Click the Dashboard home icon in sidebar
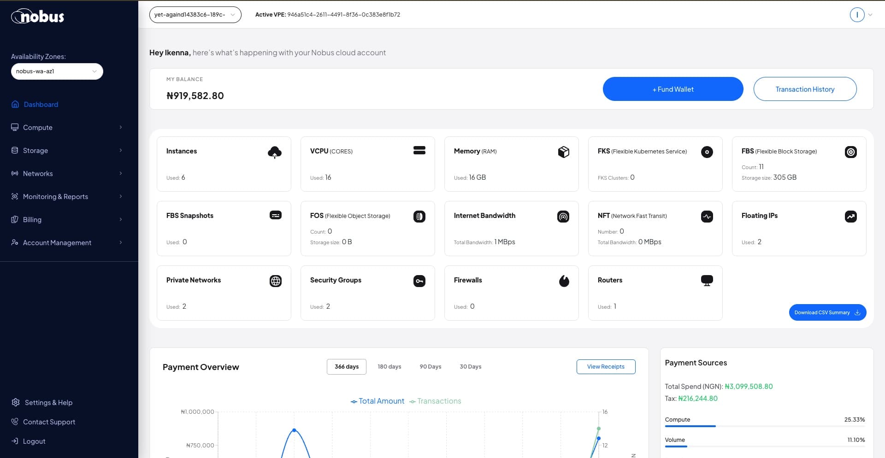Screen dimensions: 885x458 pos(15,104)
